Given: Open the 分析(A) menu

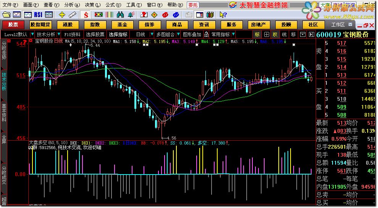Looking at the screenshot, I should click(72, 5).
